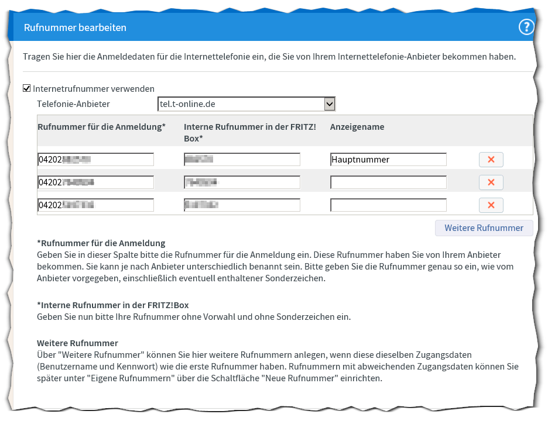The width and height of the screenshot is (548, 421).
Task: Click the Rufnummer bearbeiten title
Action: (75, 27)
